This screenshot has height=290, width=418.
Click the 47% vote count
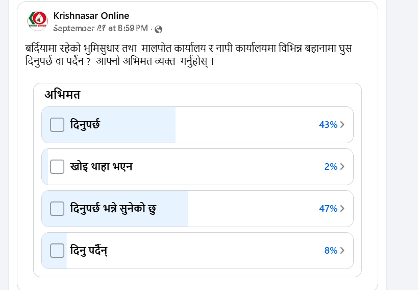(x=328, y=209)
